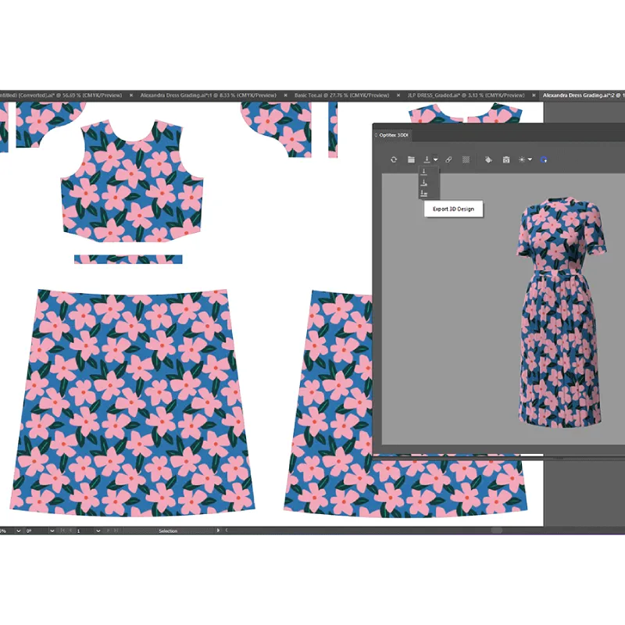Toggle the hatched texture icon in Optitex toolbar

click(x=466, y=159)
